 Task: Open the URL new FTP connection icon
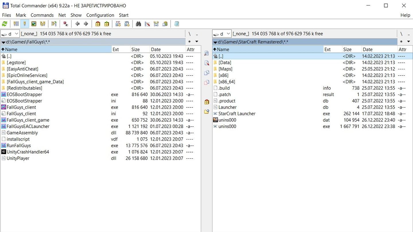click(x=127, y=24)
